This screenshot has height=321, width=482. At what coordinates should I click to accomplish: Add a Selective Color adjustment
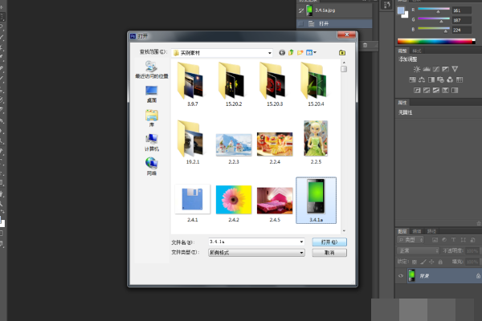click(445, 91)
